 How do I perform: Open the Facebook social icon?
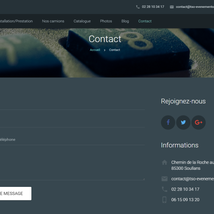coord(168,122)
